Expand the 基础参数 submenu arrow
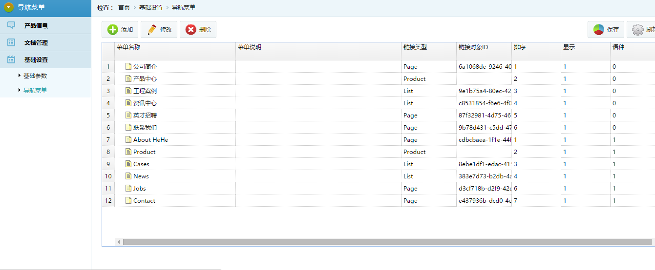This screenshot has width=655, height=270. pyautogui.click(x=20, y=76)
